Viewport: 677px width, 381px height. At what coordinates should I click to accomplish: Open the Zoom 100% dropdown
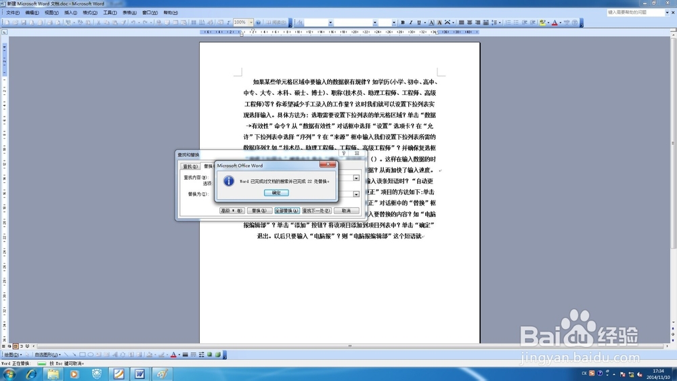coord(251,22)
